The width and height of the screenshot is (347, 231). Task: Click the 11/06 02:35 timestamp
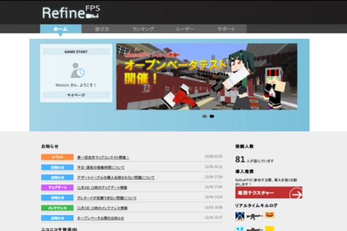pos(213,157)
